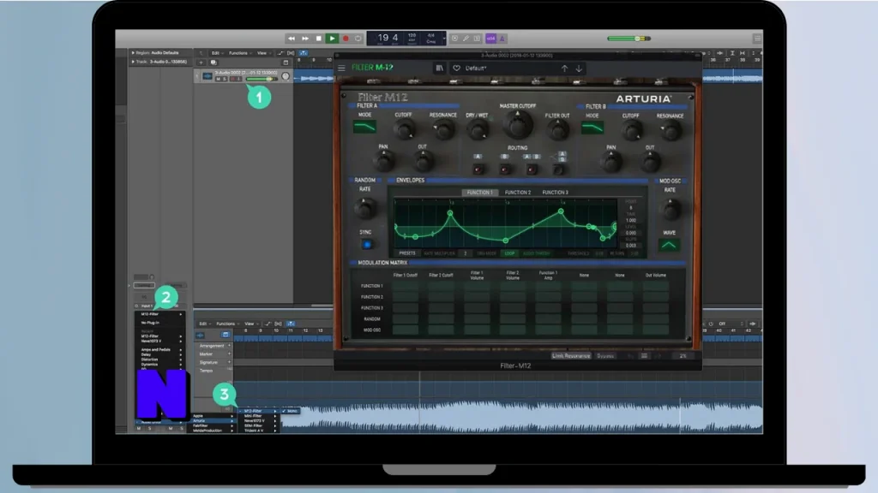Expand the Track inspector disclosure triangle
This screenshot has width=878, height=493.
click(x=133, y=62)
